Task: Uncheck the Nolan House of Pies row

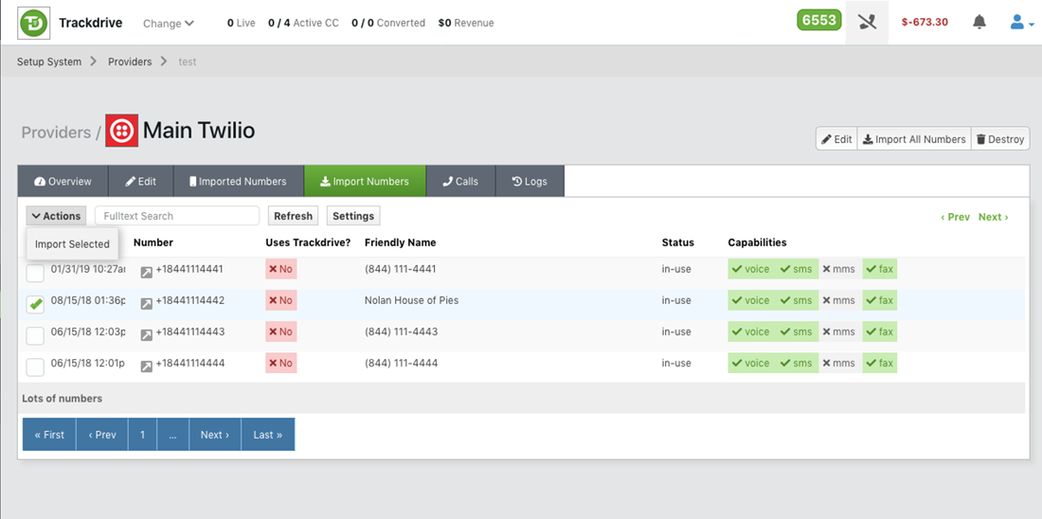Action: tap(35, 304)
